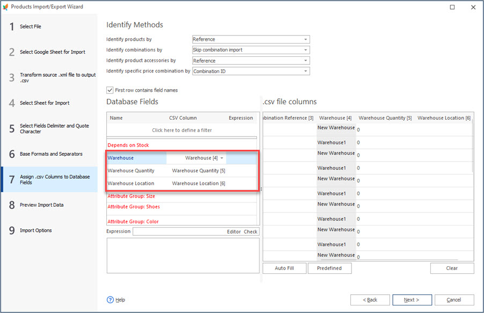Click csv preview vertical scrollbar
The height and width of the screenshot is (313, 484).
[472, 146]
